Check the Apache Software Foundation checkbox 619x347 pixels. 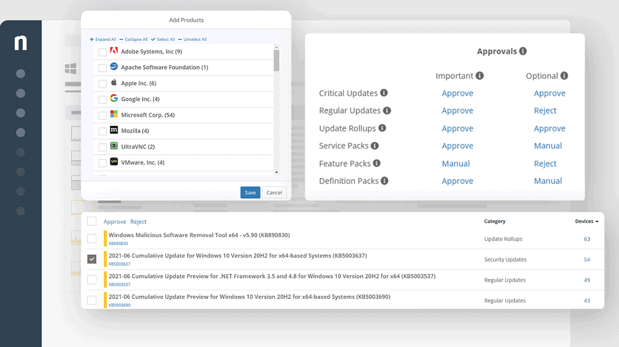(x=102, y=68)
